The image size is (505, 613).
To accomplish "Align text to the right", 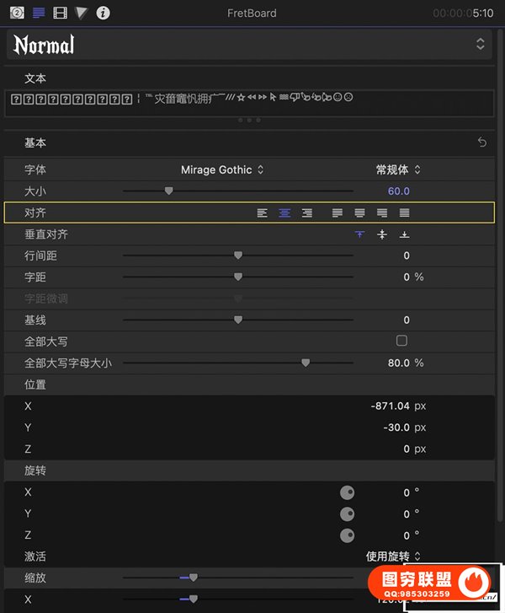I will (x=307, y=212).
